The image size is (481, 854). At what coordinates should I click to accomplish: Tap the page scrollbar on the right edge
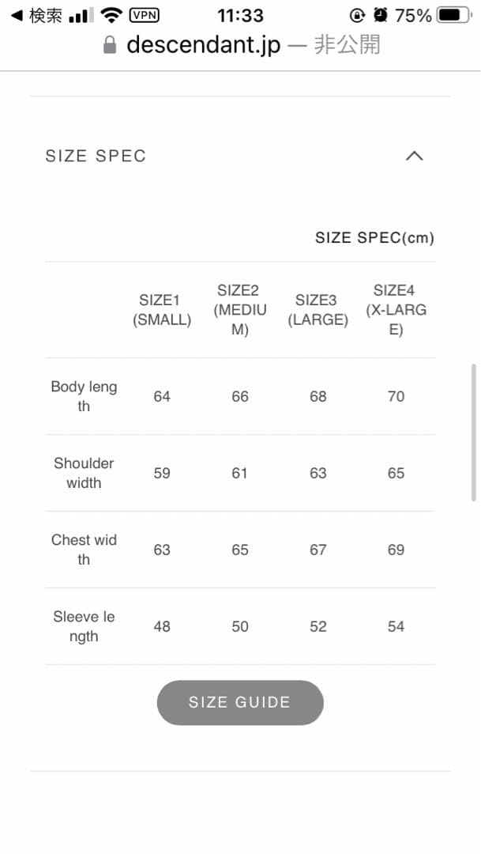point(474,431)
